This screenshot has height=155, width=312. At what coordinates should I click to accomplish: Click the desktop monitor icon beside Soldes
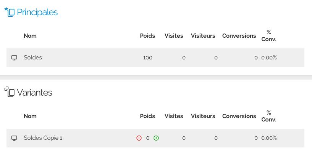[15, 58]
